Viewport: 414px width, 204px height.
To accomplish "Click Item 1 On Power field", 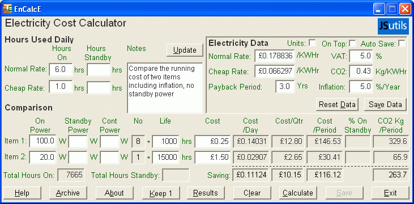I will [x=43, y=141].
